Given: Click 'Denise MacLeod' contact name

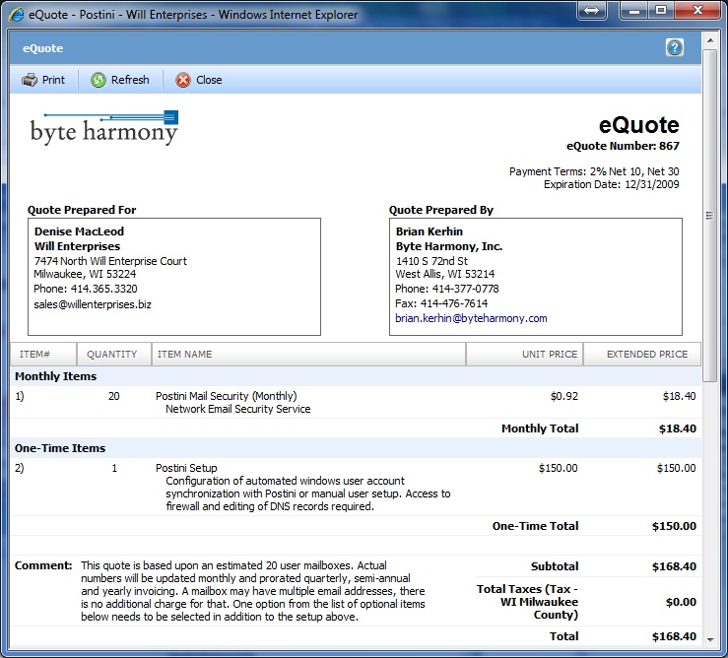Looking at the screenshot, I should tap(79, 231).
